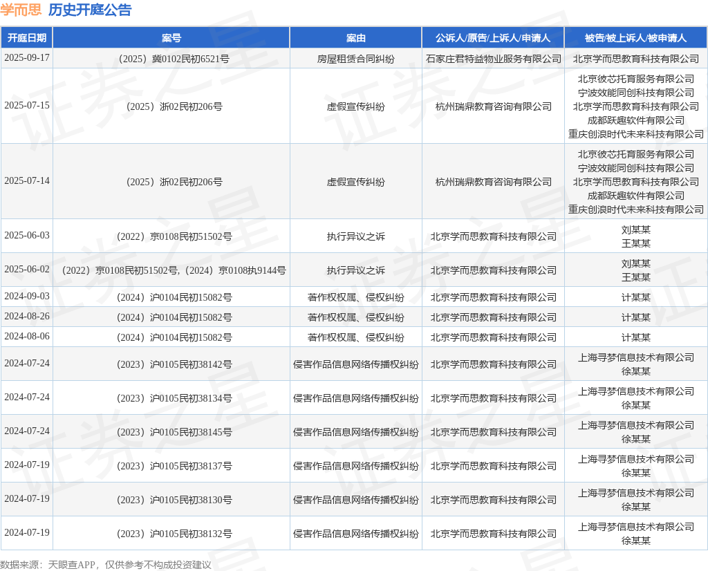
Task: Click plaintiff 北京学而思教育科技有限公司 in the 2024-08-06 row
Action: pyautogui.click(x=494, y=337)
